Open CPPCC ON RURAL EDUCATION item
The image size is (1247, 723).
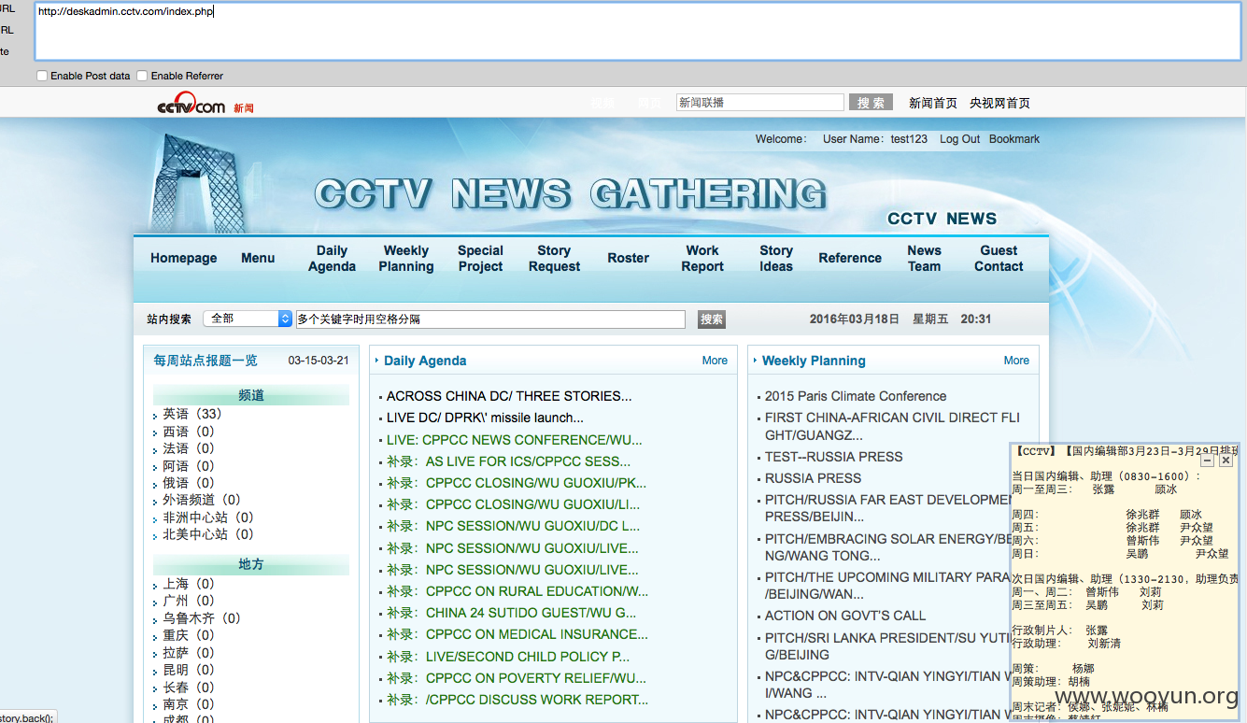click(x=517, y=591)
